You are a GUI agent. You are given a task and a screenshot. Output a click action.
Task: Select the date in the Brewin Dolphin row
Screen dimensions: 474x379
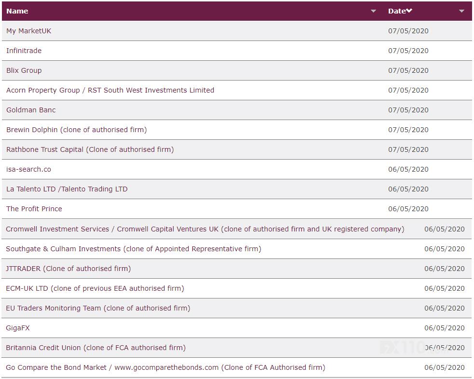(x=408, y=130)
